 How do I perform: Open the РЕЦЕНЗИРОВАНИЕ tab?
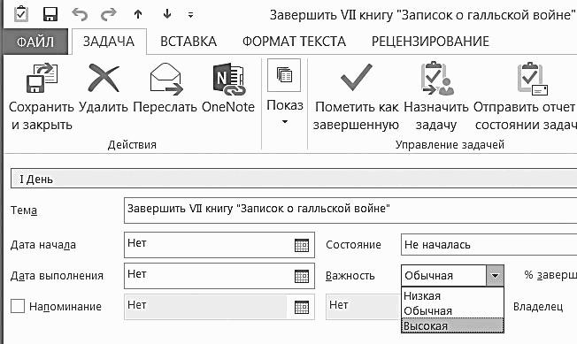pyautogui.click(x=430, y=42)
